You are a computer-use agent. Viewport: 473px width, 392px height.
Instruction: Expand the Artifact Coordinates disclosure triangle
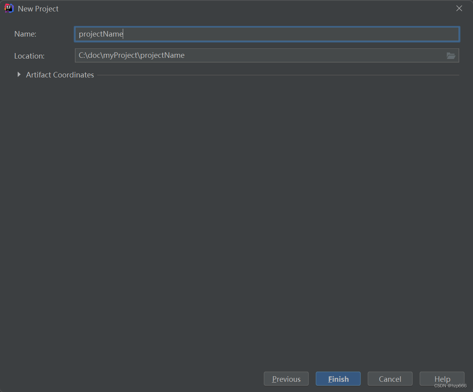(x=19, y=74)
